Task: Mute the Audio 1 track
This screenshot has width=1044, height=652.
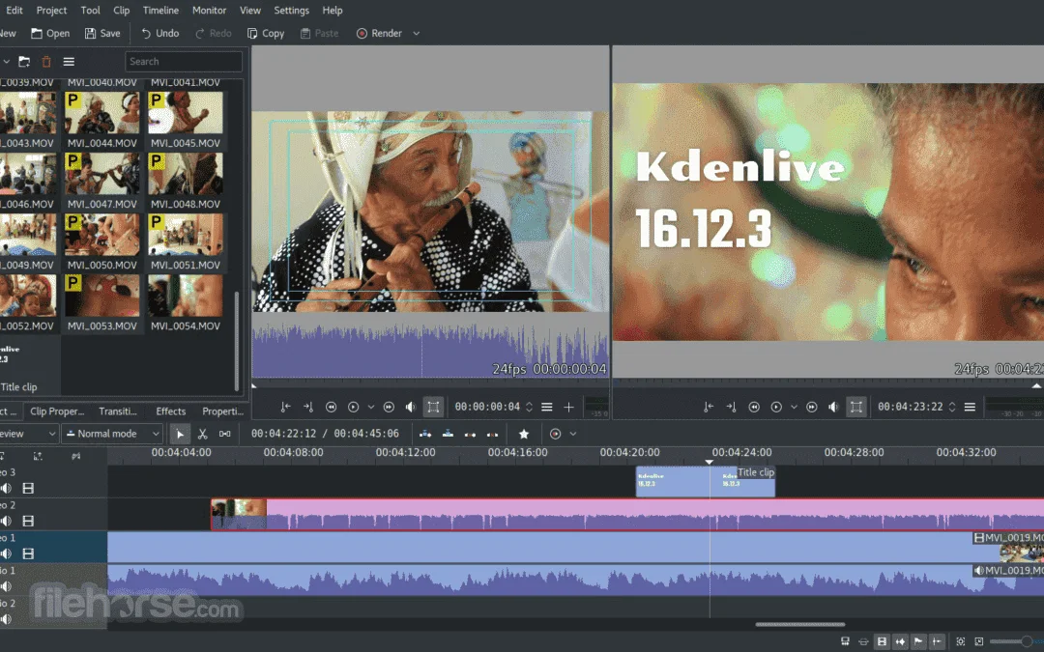Action: [x=6, y=586]
